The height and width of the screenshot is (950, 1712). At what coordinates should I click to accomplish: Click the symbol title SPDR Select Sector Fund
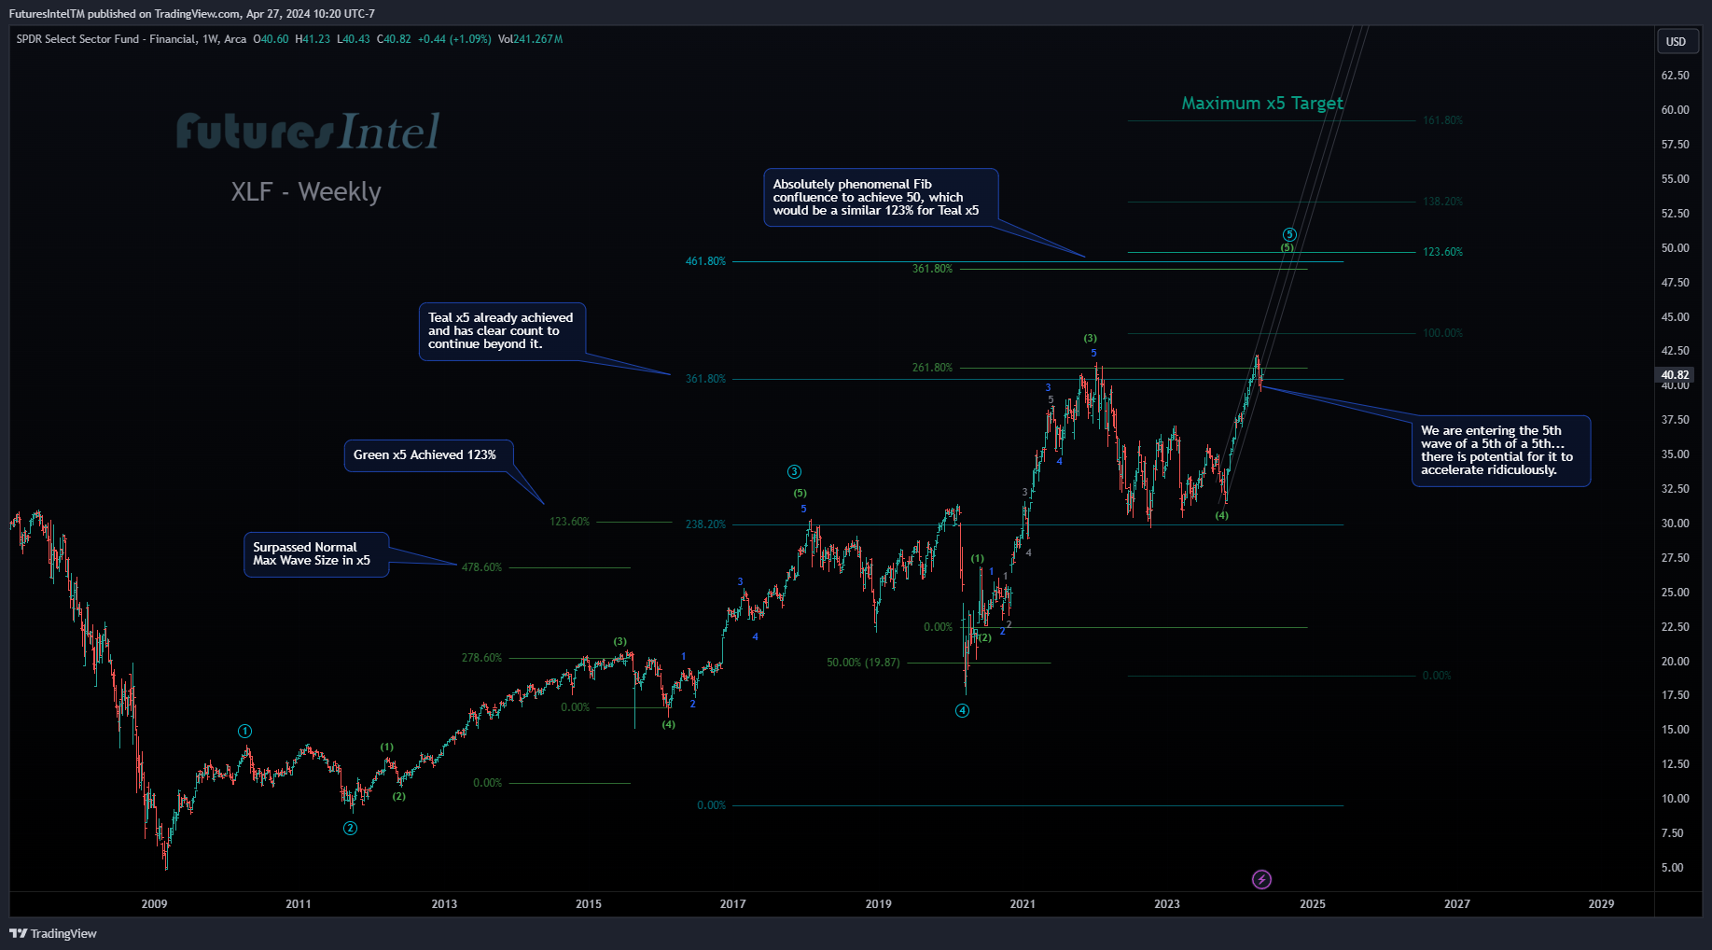(106, 39)
